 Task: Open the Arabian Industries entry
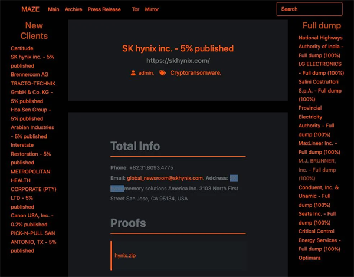click(x=32, y=132)
